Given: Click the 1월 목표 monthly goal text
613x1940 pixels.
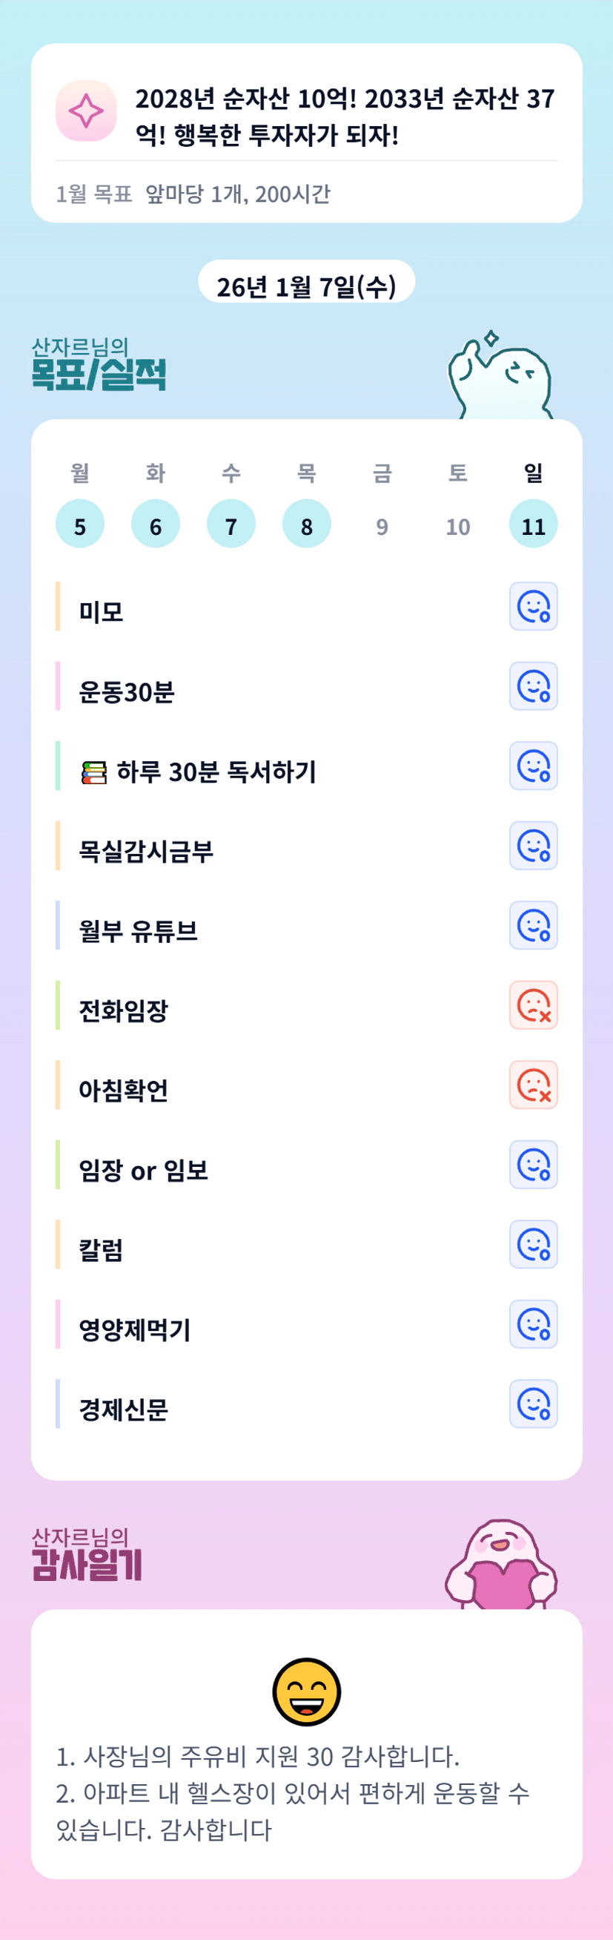Looking at the screenshot, I should click(x=193, y=194).
